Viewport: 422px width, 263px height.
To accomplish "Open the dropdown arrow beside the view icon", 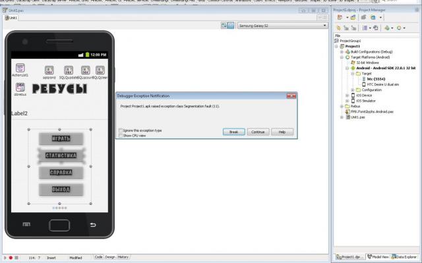I will point(380,18).
